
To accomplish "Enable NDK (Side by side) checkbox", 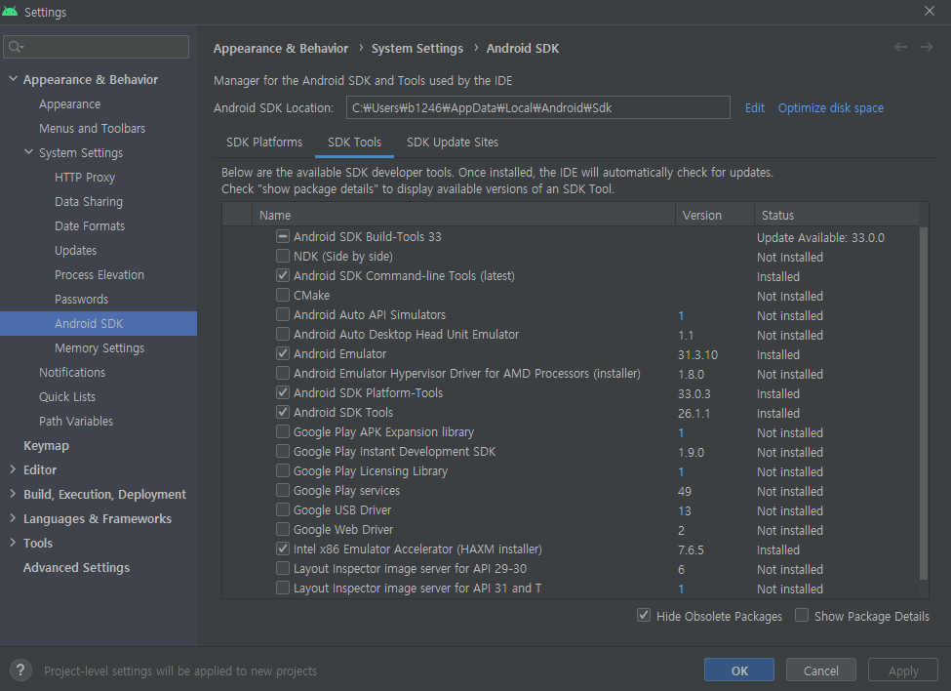I will [x=283, y=256].
